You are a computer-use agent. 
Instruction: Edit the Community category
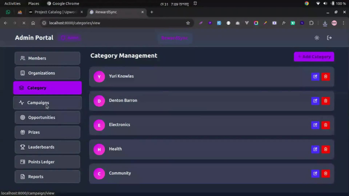(315, 173)
